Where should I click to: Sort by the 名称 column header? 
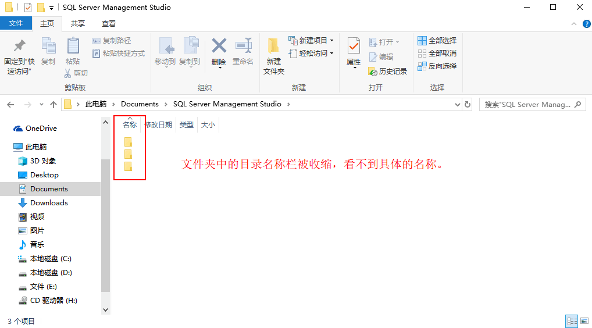(130, 124)
